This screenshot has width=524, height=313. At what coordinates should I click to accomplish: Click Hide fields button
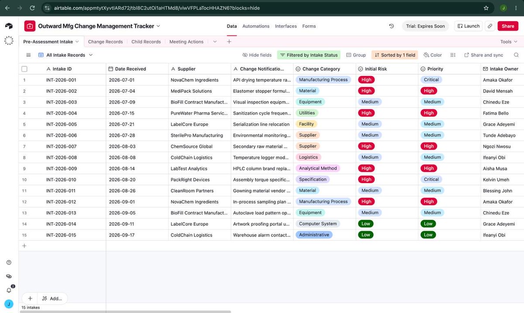point(257,55)
